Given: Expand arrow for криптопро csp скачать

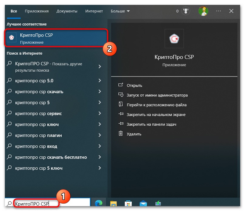Looking at the screenshot, I should 100,91.
